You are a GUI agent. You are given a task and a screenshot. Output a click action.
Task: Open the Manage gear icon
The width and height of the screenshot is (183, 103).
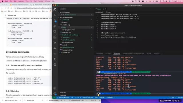(x=55, y=94)
